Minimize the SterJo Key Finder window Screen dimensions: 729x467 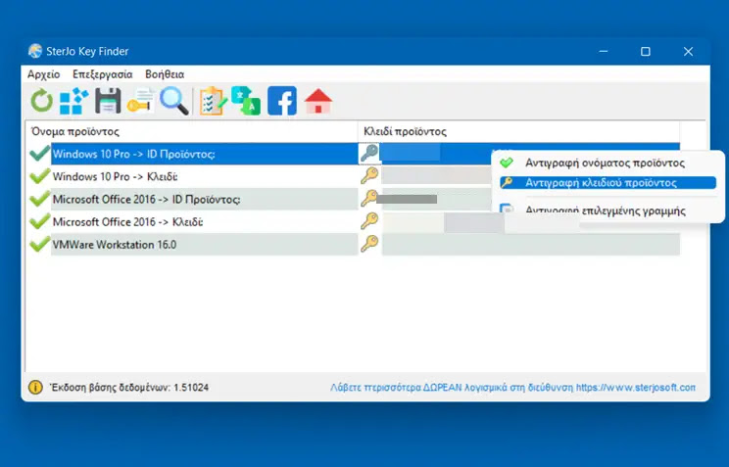click(604, 51)
